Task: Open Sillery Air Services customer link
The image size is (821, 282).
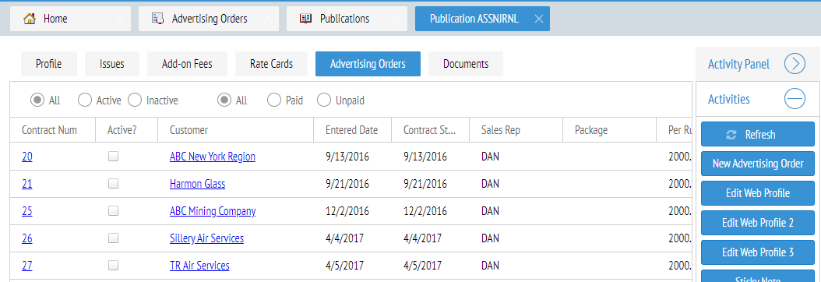Action: pos(207,238)
